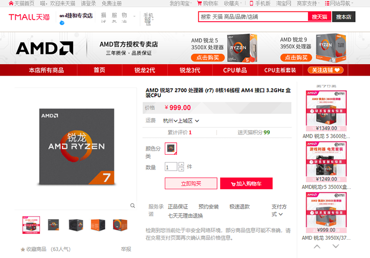370x258 pixels.
Task: Open the shopping cart icon 购物车
Action: pos(199,3)
